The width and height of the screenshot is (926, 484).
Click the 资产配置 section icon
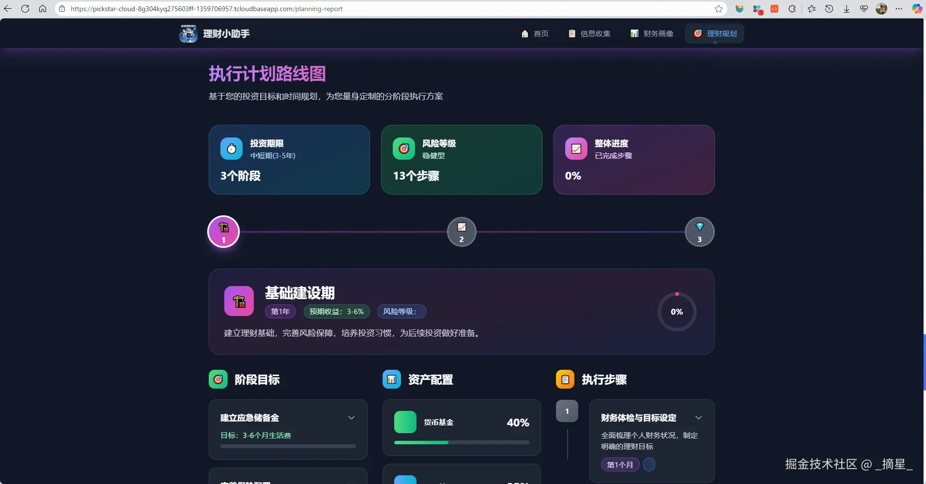(392, 379)
